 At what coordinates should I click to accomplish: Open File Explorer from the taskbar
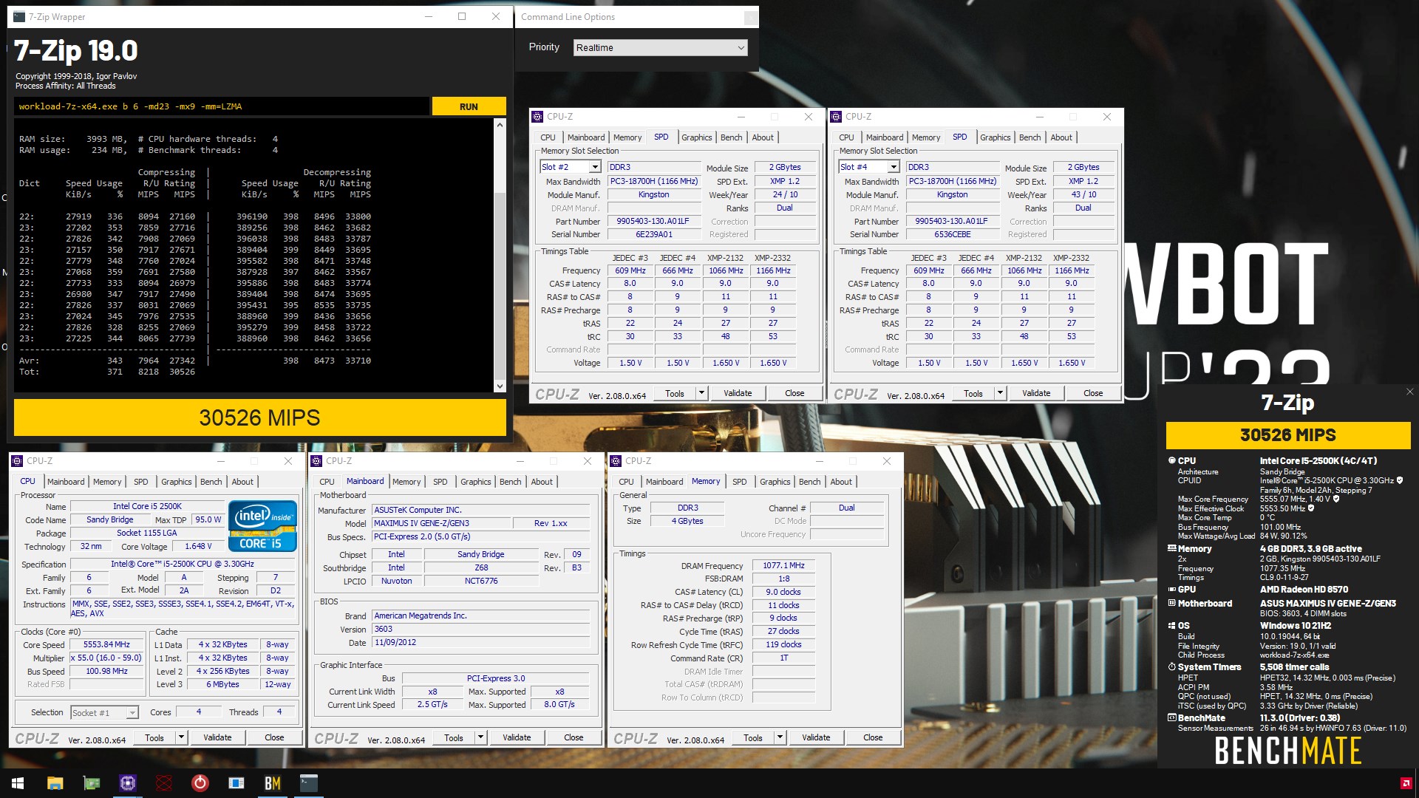tap(55, 783)
